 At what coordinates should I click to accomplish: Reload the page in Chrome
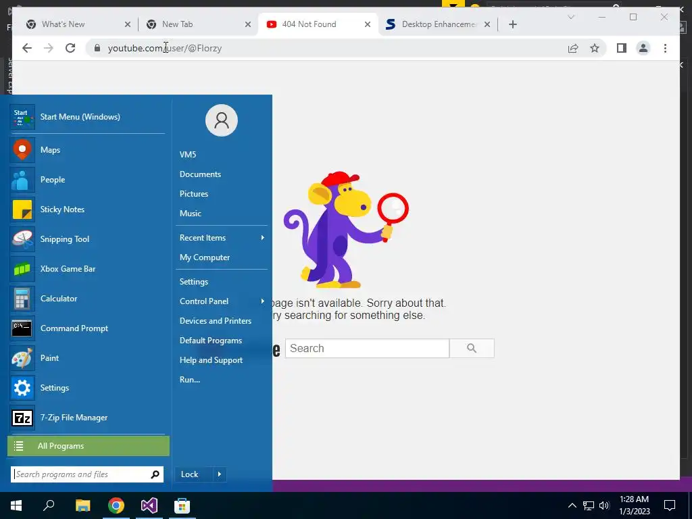(x=70, y=48)
